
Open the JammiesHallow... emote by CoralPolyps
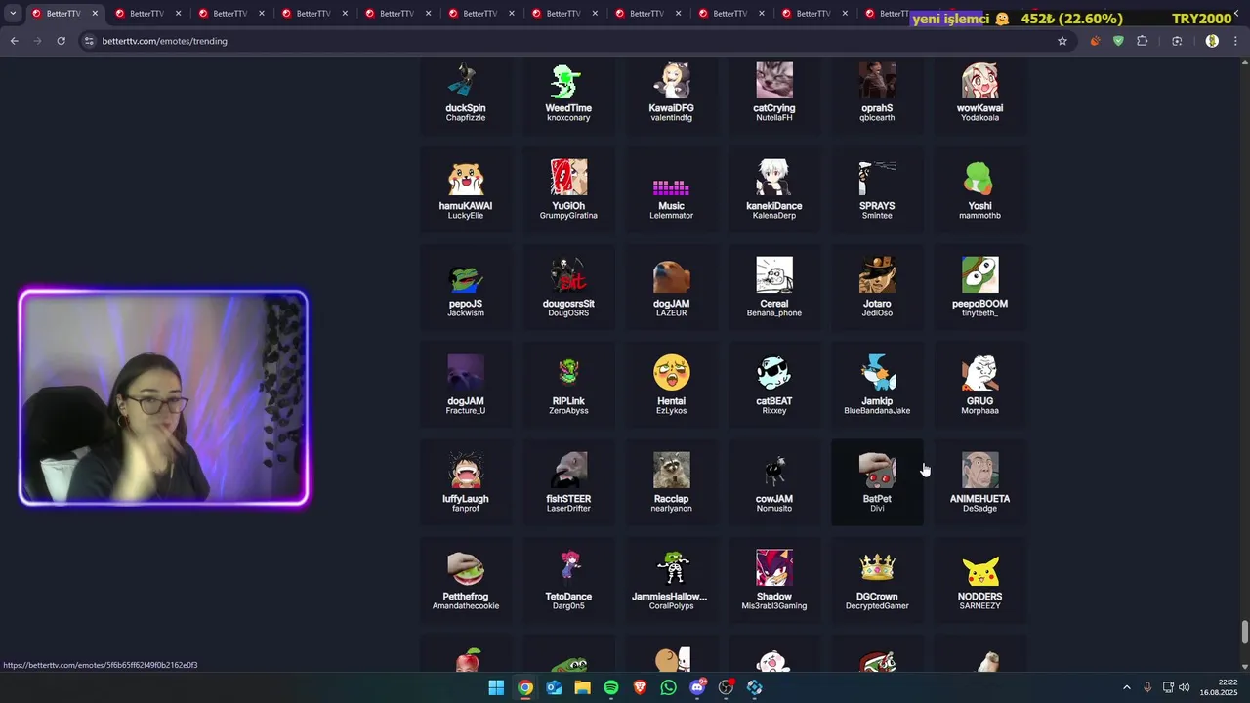671,581
